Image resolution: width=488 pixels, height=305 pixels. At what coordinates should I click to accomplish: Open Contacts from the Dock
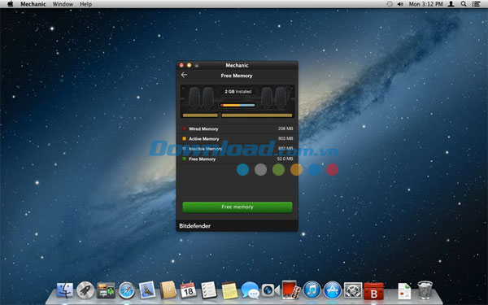click(x=168, y=290)
